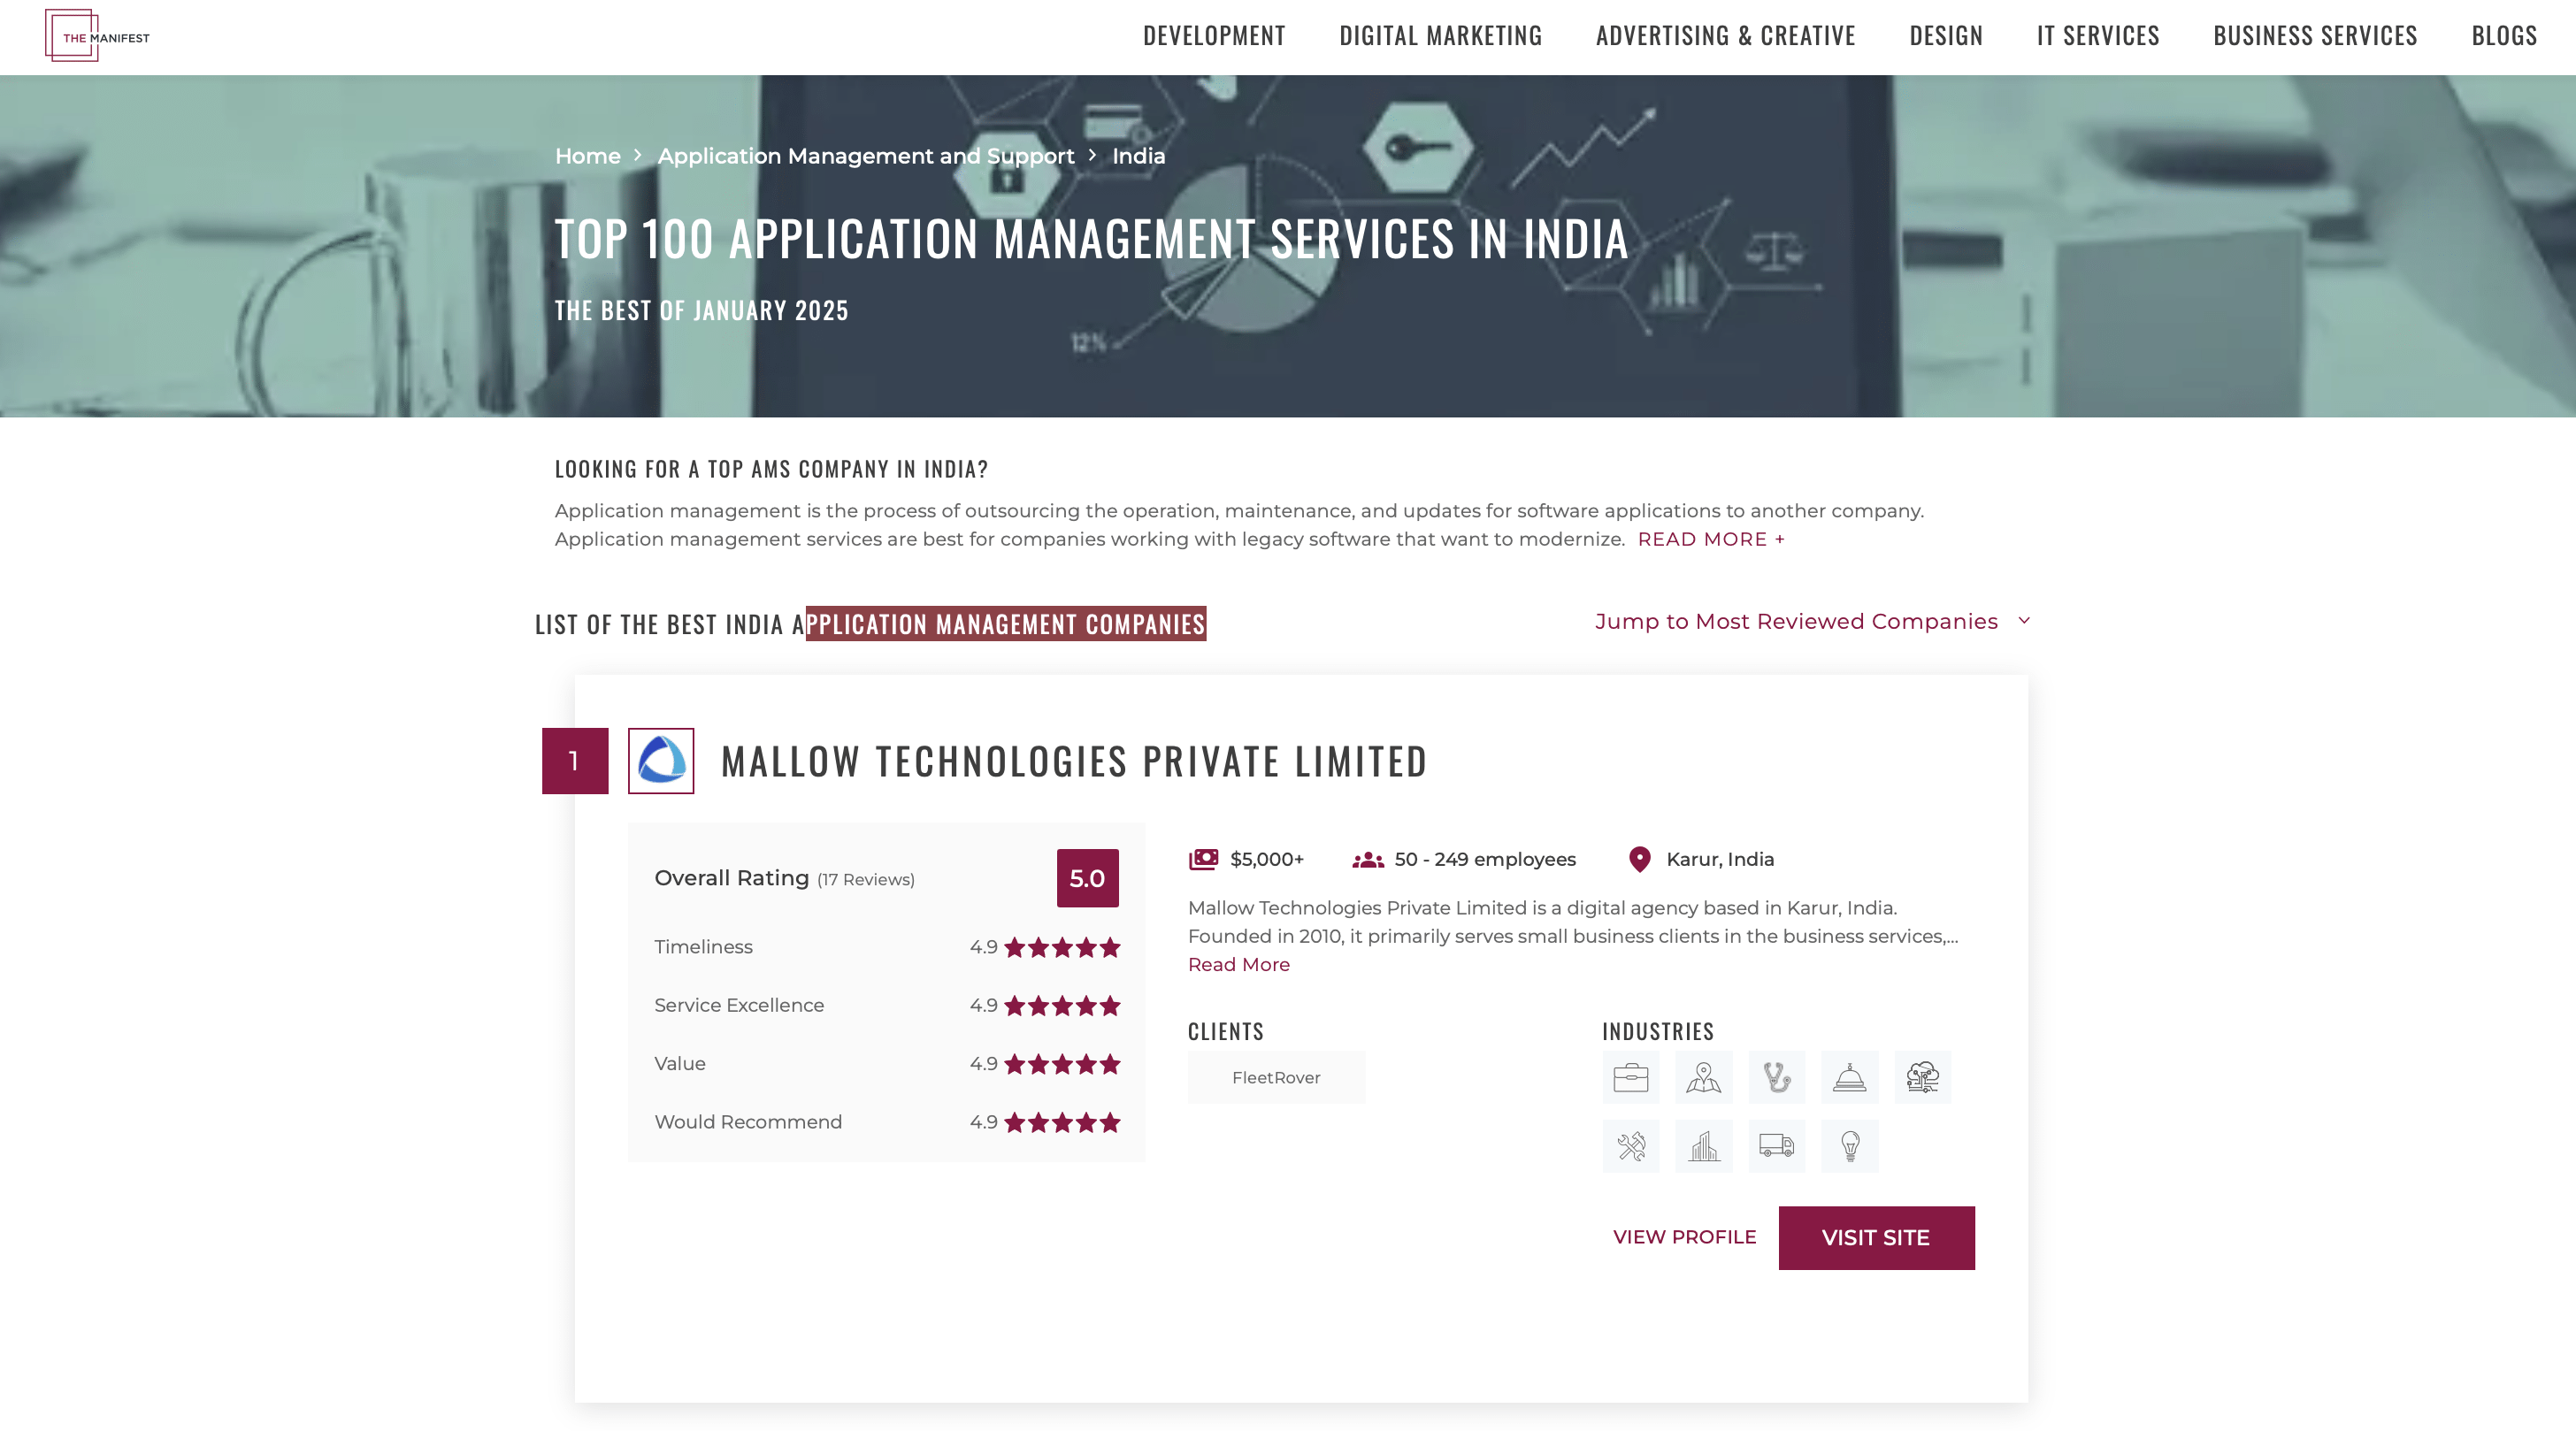Click Value star rating
Screen dimensions: 2576x1431
pyautogui.click(x=1062, y=1063)
